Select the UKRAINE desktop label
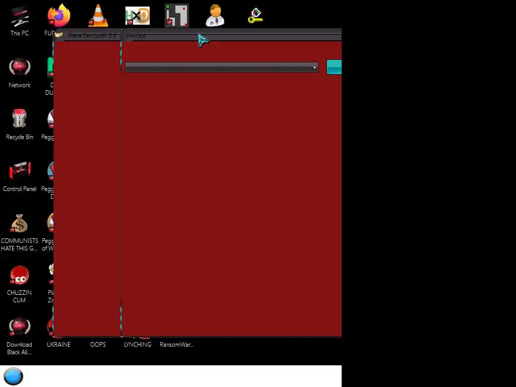 [x=58, y=345]
